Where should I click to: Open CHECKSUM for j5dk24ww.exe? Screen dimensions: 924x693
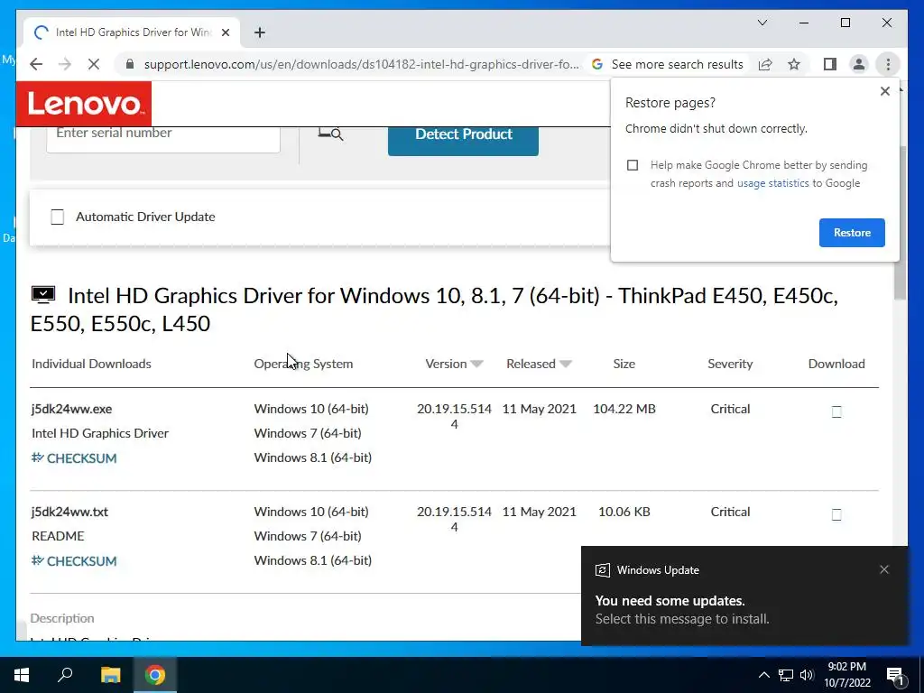(74, 457)
